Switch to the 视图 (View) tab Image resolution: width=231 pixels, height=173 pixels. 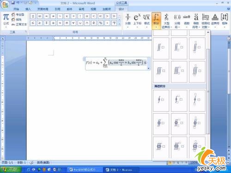tap(93, 9)
